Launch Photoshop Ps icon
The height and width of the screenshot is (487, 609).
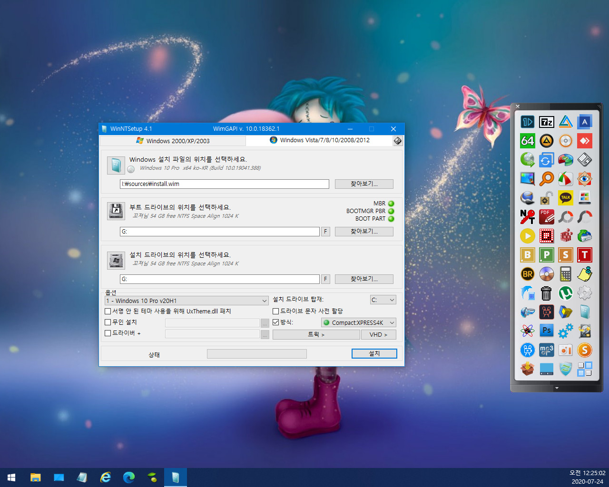(x=546, y=331)
